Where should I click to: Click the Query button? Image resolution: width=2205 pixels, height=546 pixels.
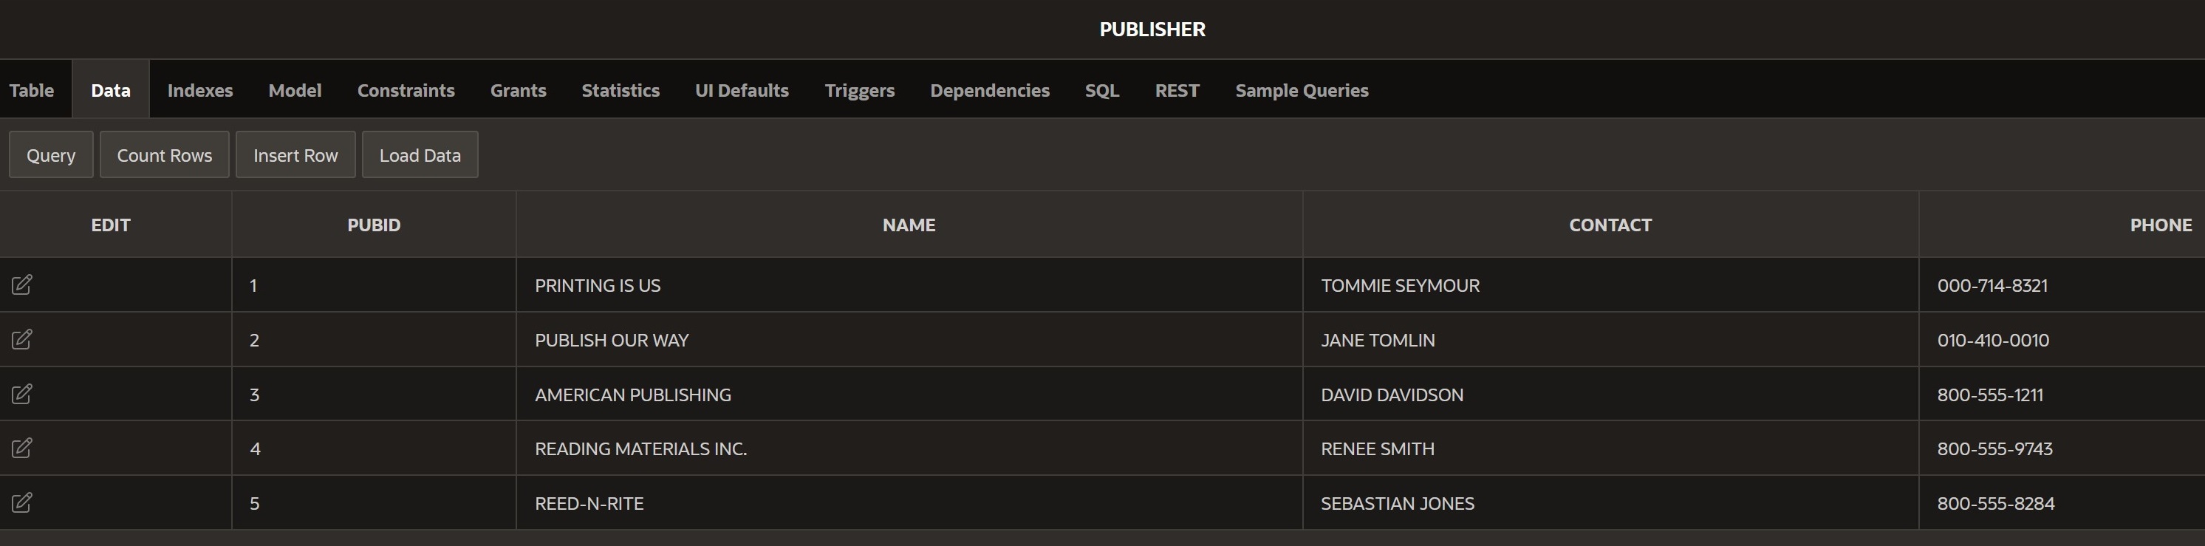coord(52,155)
